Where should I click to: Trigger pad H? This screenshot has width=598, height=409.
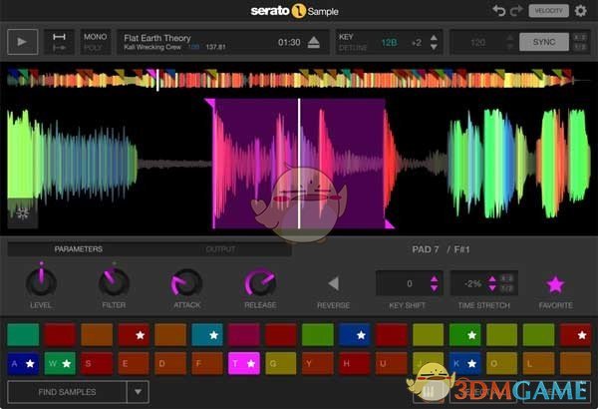tap(354, 363)
